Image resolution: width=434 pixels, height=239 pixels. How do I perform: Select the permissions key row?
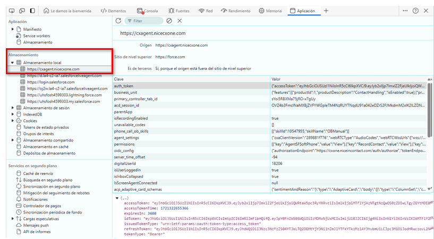tap(269, 144)
